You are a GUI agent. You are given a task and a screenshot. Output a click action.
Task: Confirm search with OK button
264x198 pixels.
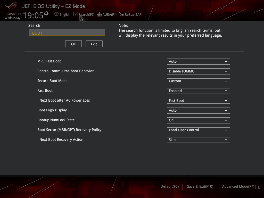pos(73,44)
